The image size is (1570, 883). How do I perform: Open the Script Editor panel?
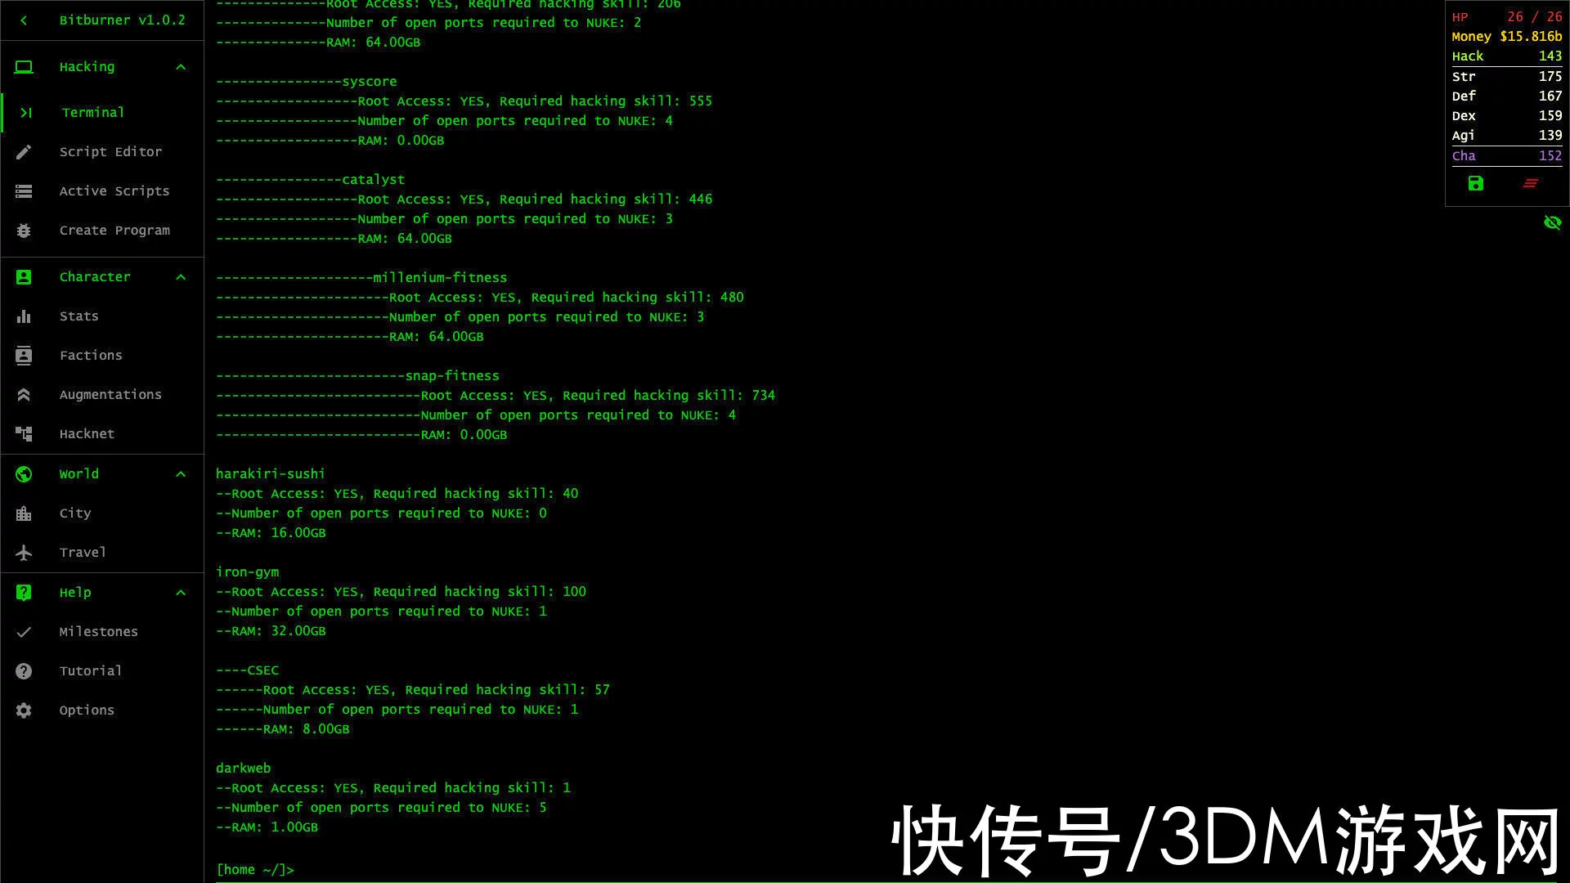(110, 151)
